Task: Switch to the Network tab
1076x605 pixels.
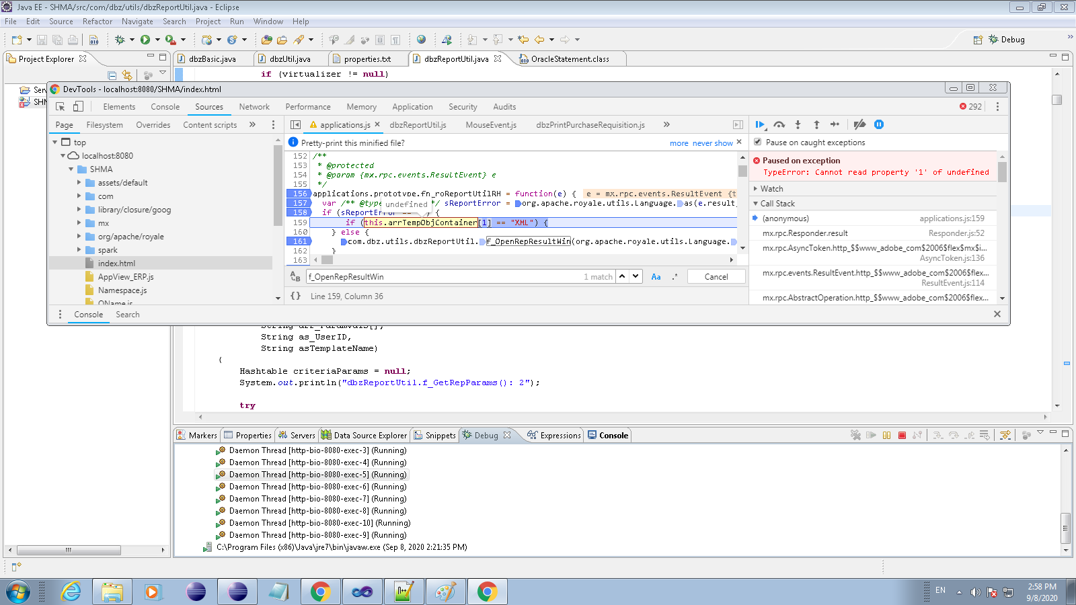Action: tap(254, 107)
